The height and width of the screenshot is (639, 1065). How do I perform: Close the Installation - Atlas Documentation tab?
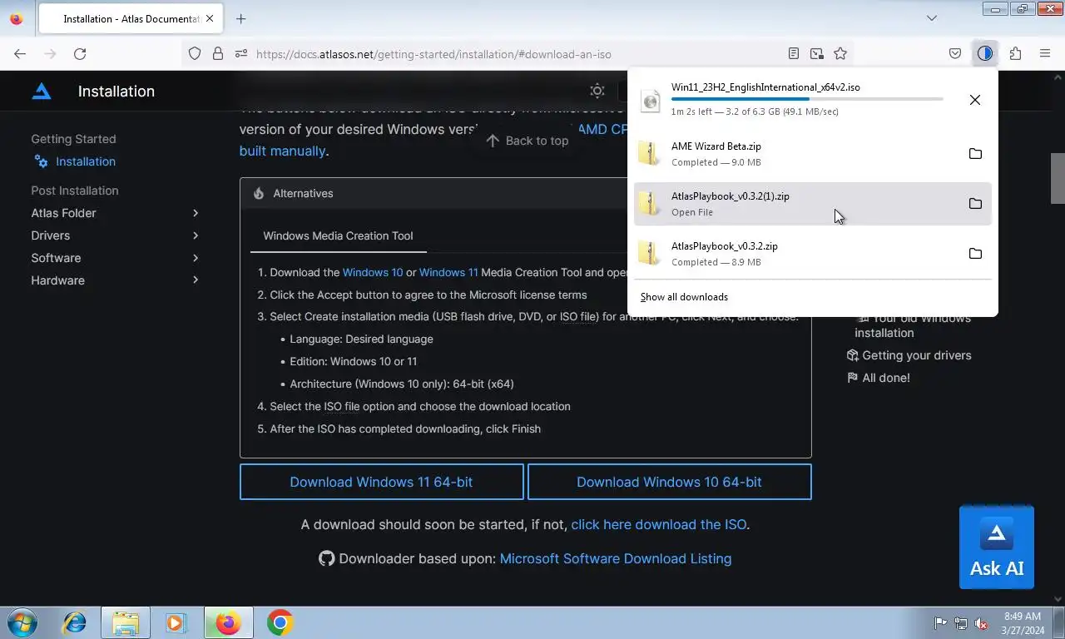click(x=210, y=18)
